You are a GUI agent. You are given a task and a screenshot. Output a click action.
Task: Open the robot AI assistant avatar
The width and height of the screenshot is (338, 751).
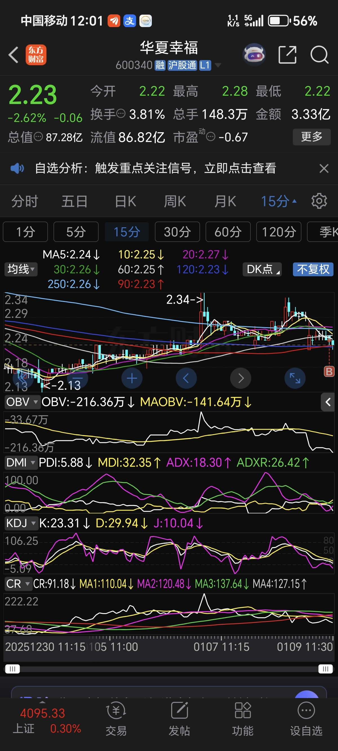254,54
